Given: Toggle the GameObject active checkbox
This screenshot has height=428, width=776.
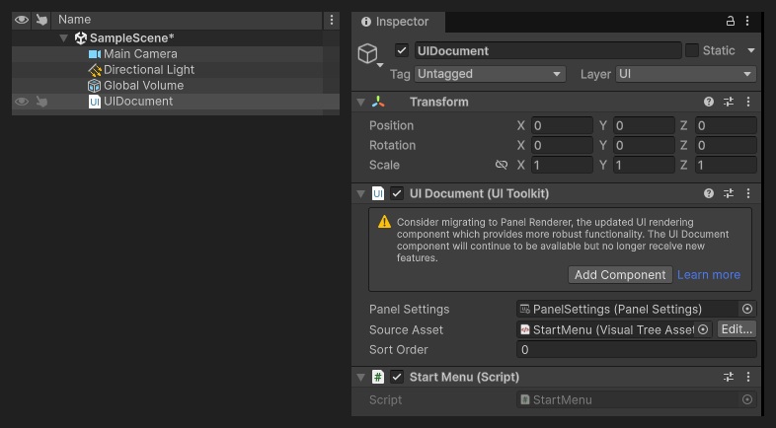Looking at the screenshot, I should 402,50.
